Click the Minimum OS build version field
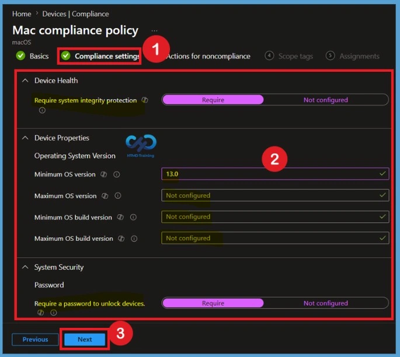Screen dimensions: 400x357 pos(275,216)
